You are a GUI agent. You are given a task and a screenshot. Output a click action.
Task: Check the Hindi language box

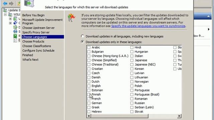point(132,47)
